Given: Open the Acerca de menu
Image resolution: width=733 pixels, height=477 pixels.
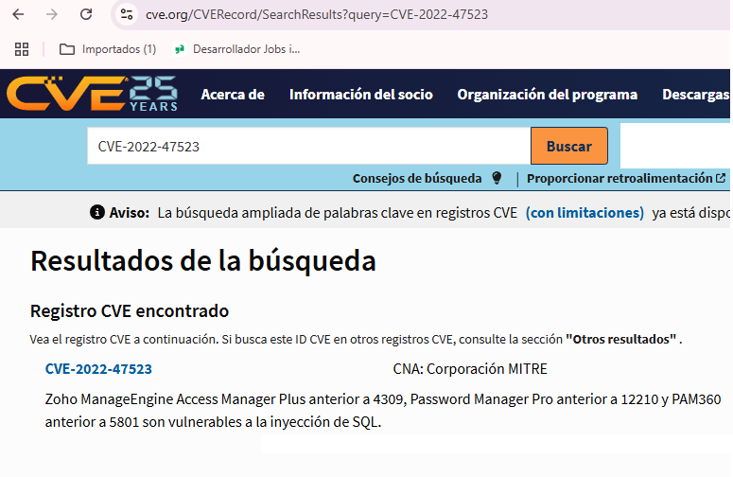Looking at the screenshot, I should pyautogui.click(x=233, y=95).
